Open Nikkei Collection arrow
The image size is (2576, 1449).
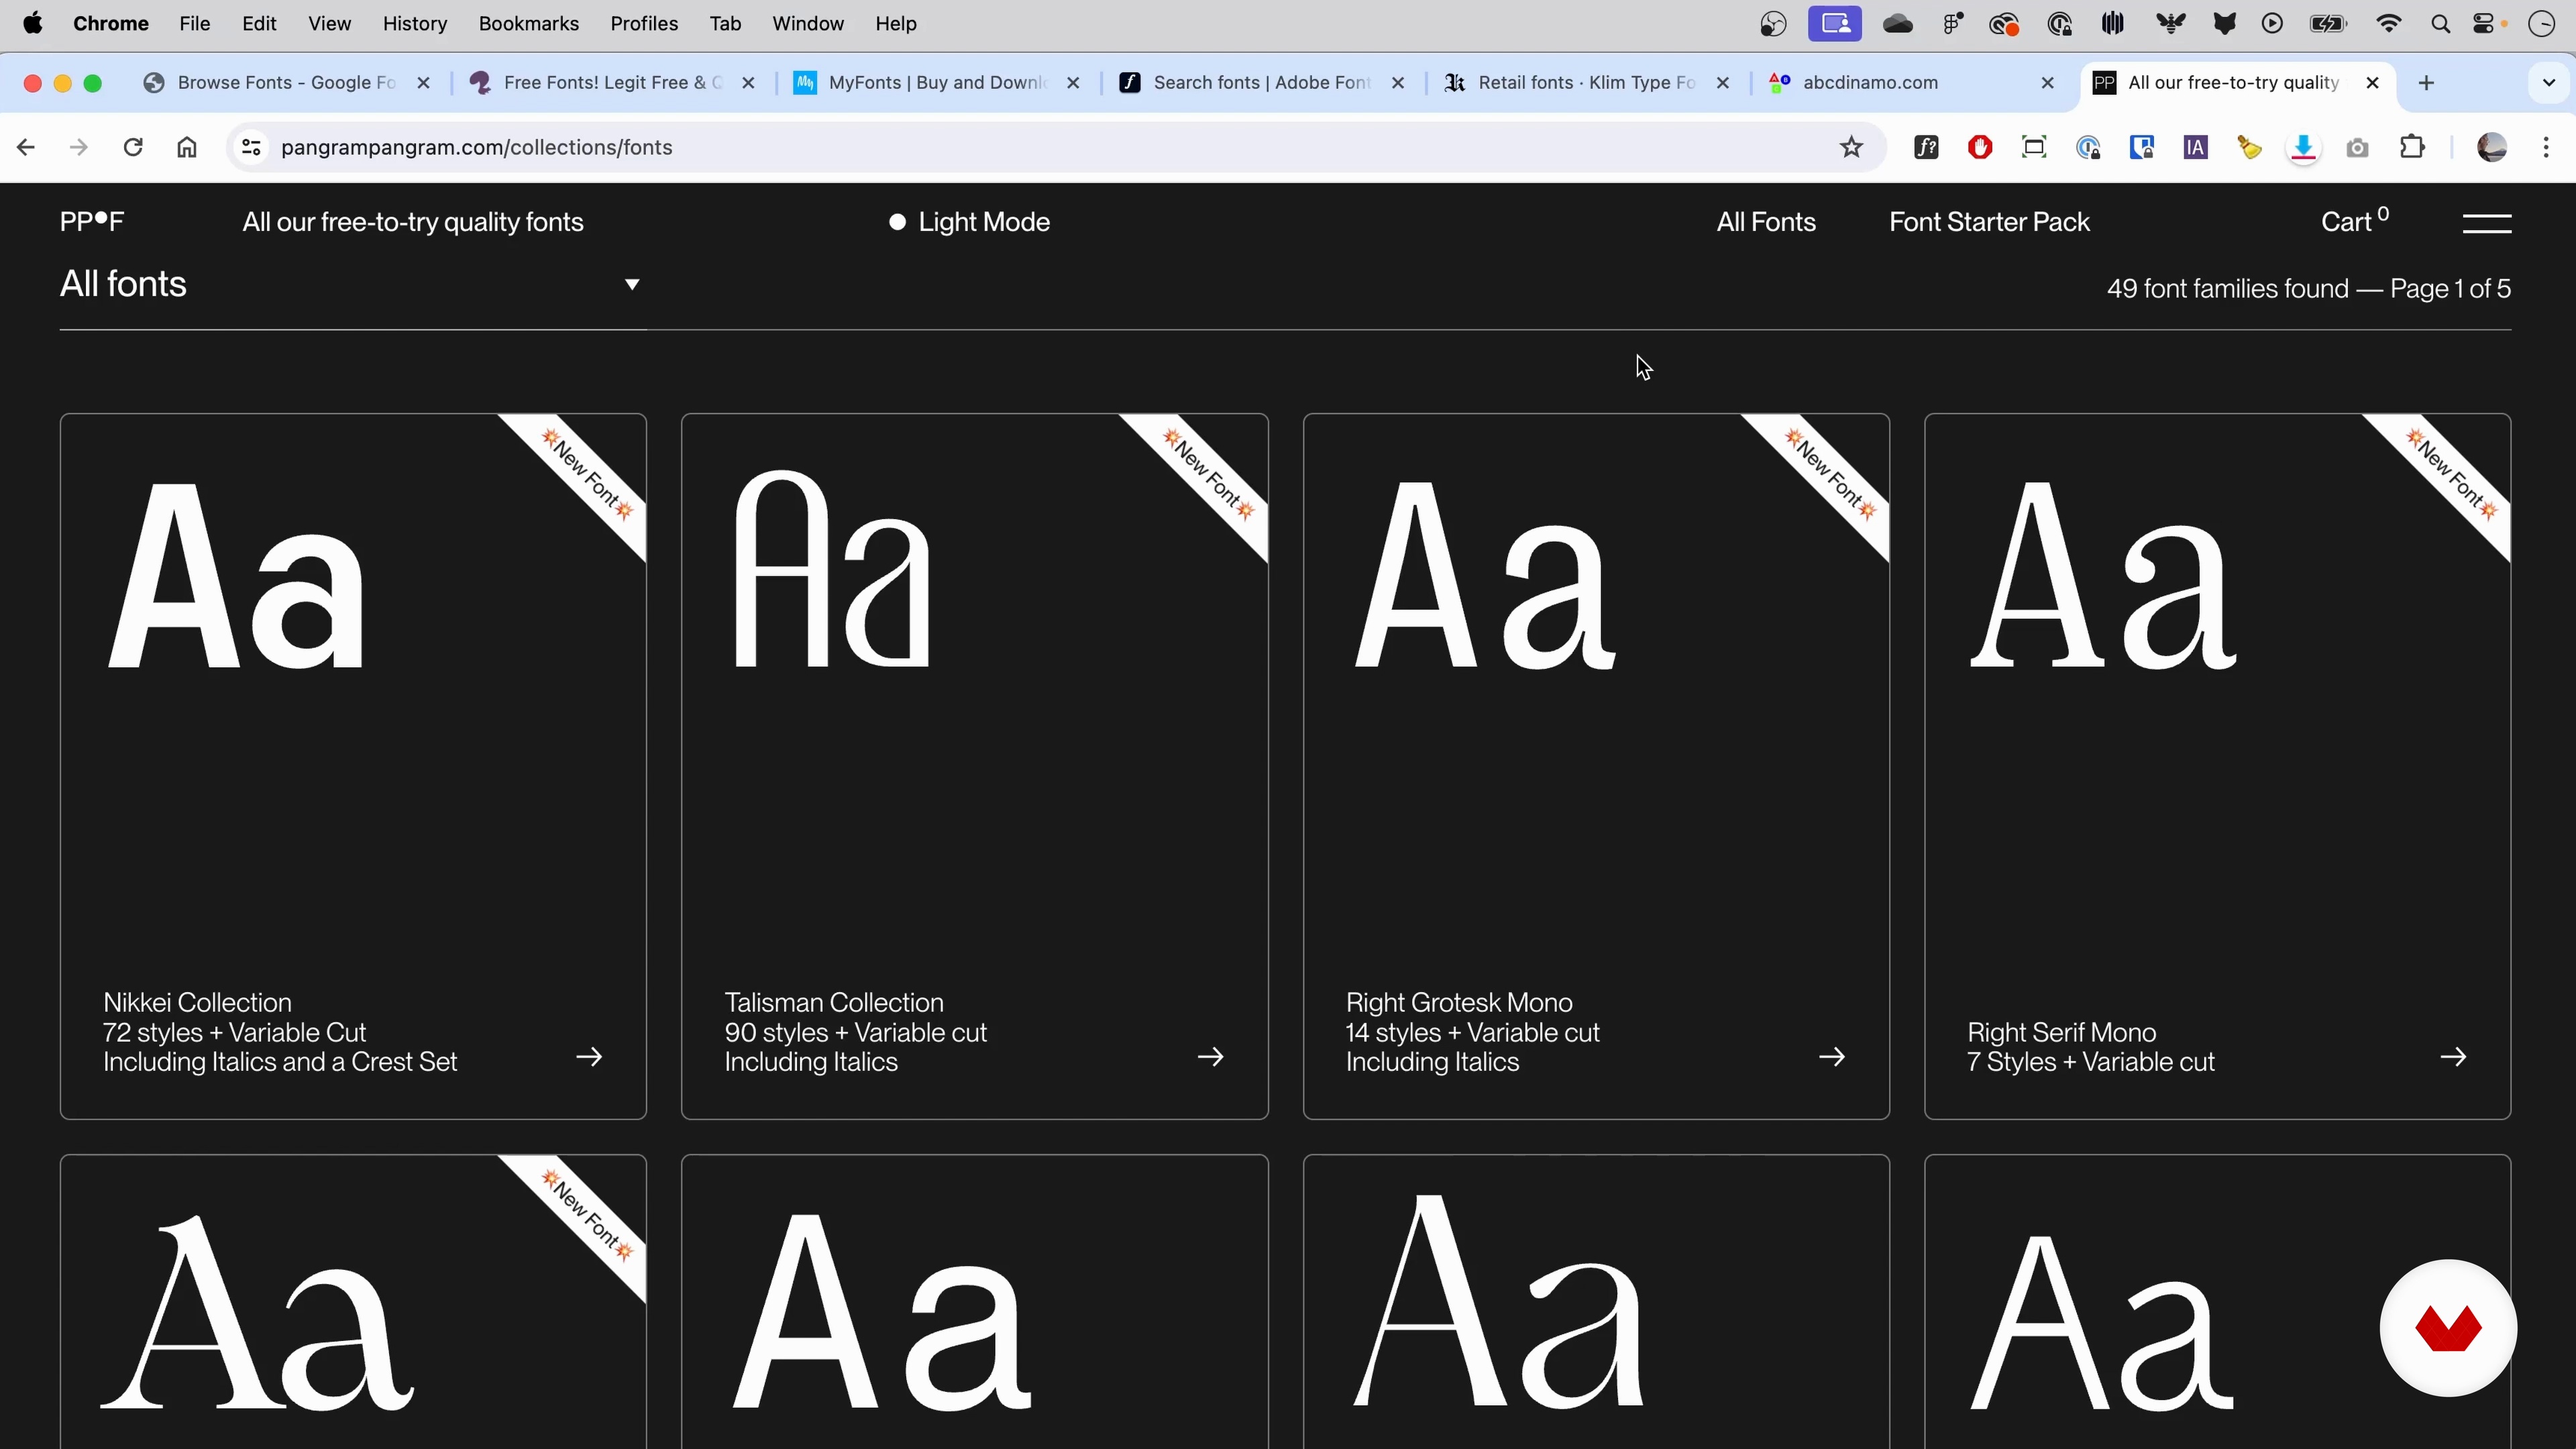click(589, 1057)
